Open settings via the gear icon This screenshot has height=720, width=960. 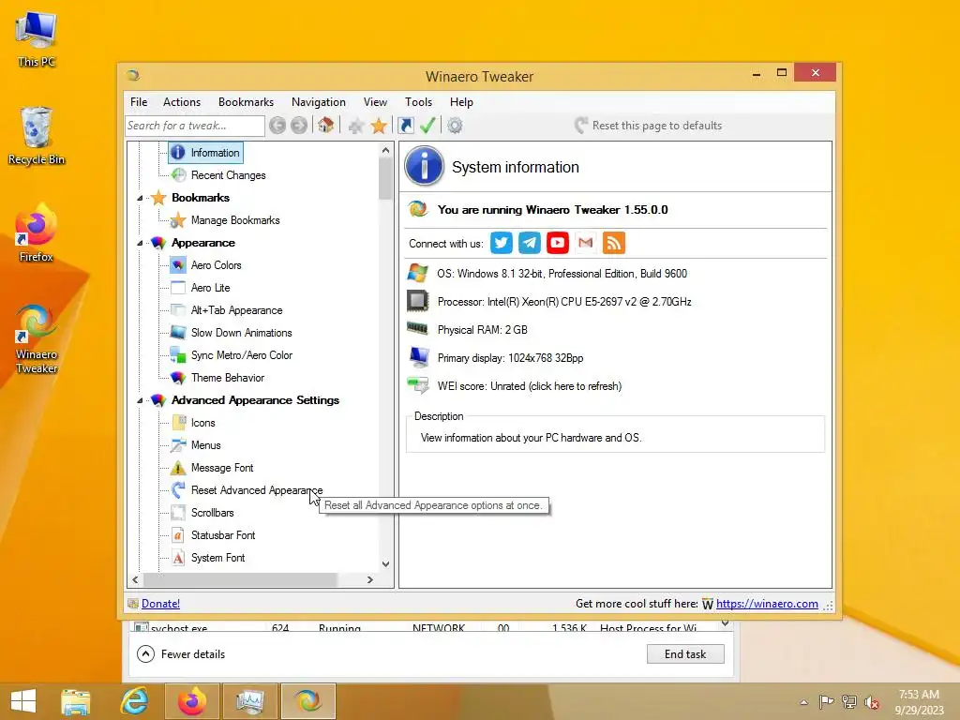(455, 126)
